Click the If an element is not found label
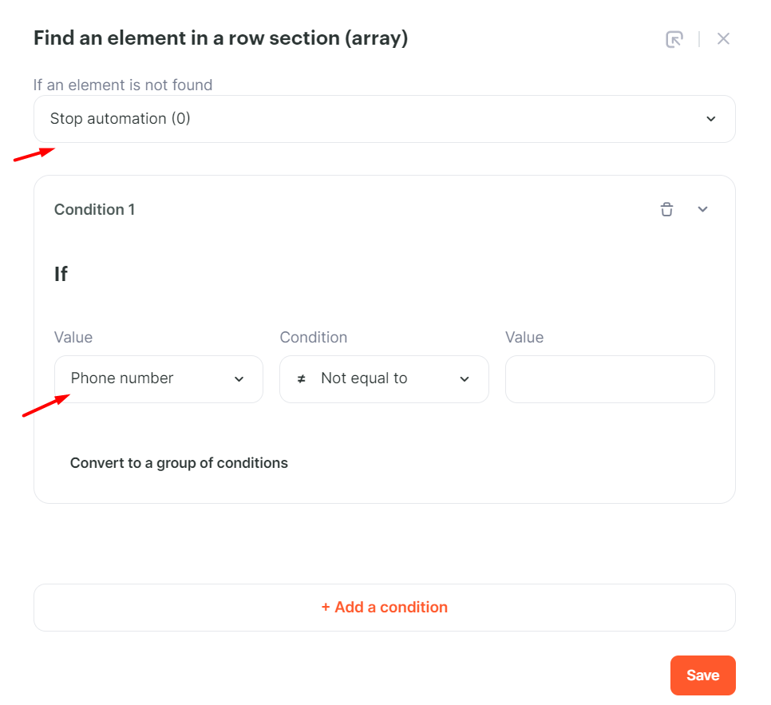This screenshot has width=771, height=705. click(123, 85)
